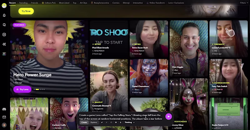The width and height of the screenshot is (250, 130).
Task: Click the microphone icon in prompt bar
Action: tap(121, 122)
